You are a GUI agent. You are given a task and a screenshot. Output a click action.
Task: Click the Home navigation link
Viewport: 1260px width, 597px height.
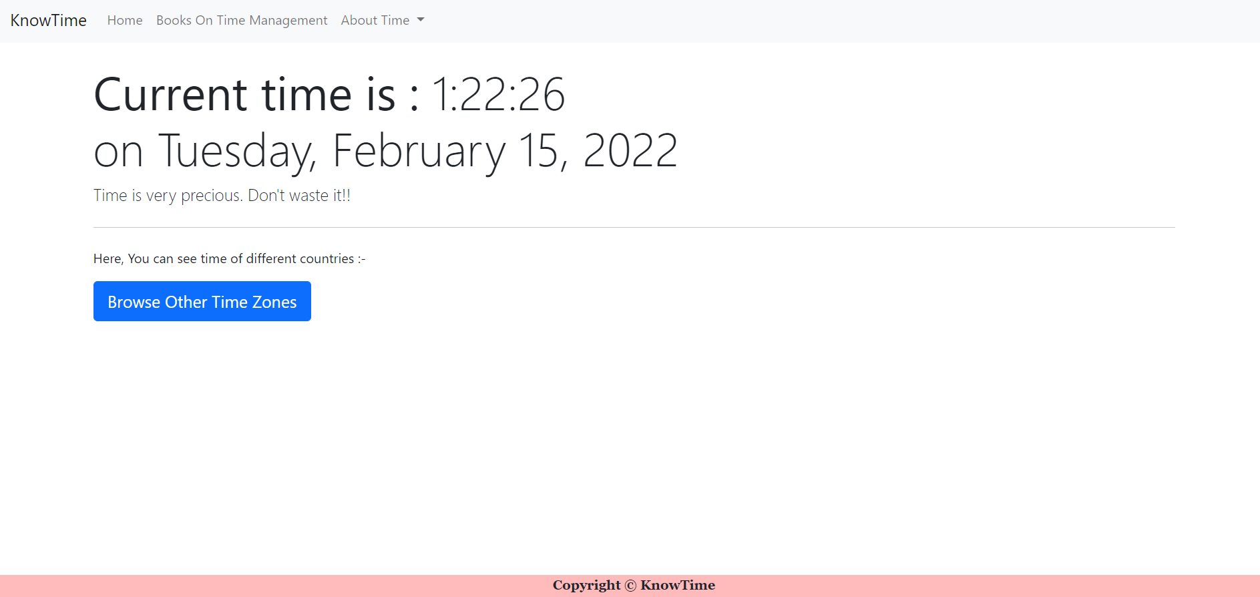pos(125,20)
